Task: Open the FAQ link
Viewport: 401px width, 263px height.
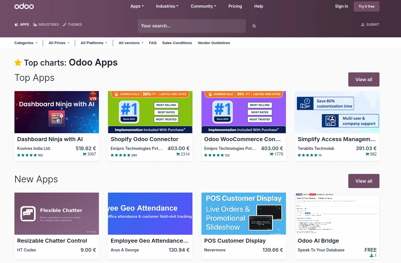Action: click(x=153, y=43)
